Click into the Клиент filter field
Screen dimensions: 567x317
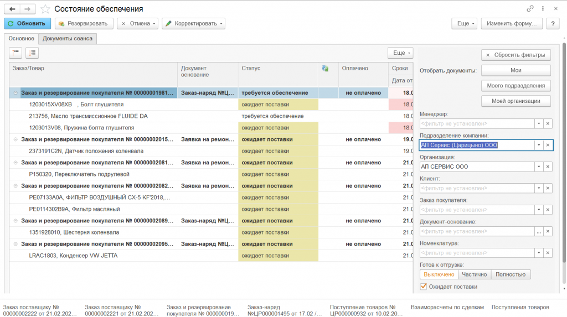[476, 188]
